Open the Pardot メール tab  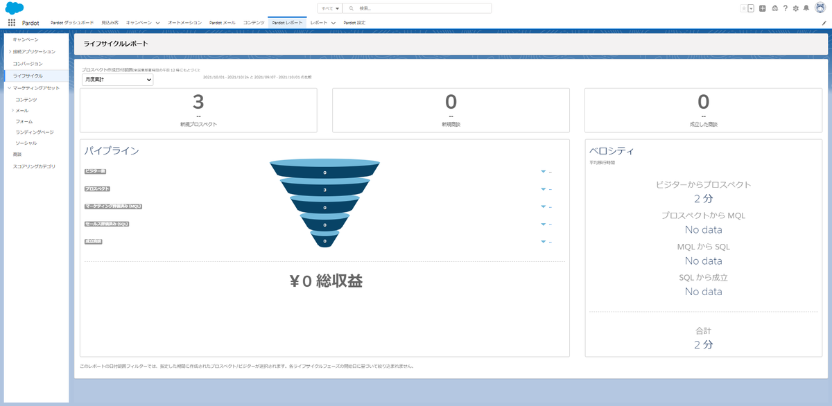pos(222,23)
